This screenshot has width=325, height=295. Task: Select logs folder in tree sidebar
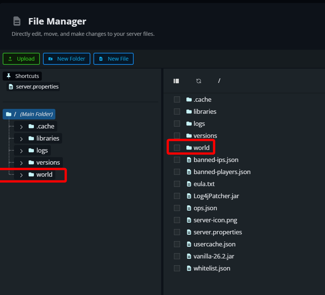click(38, 150)
